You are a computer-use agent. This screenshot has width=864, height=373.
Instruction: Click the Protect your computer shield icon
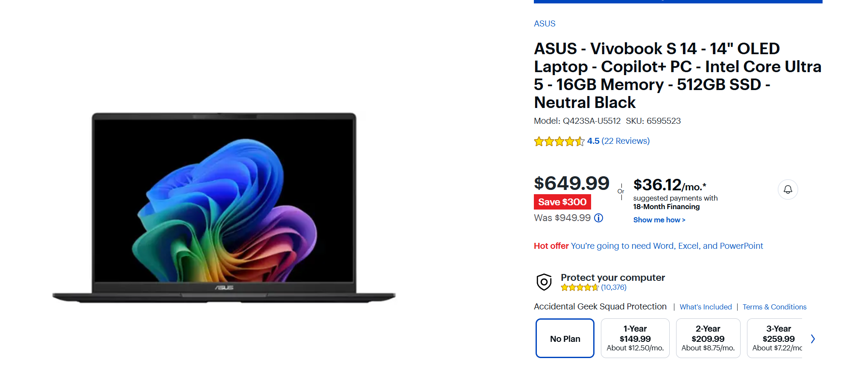pos(544,282)
